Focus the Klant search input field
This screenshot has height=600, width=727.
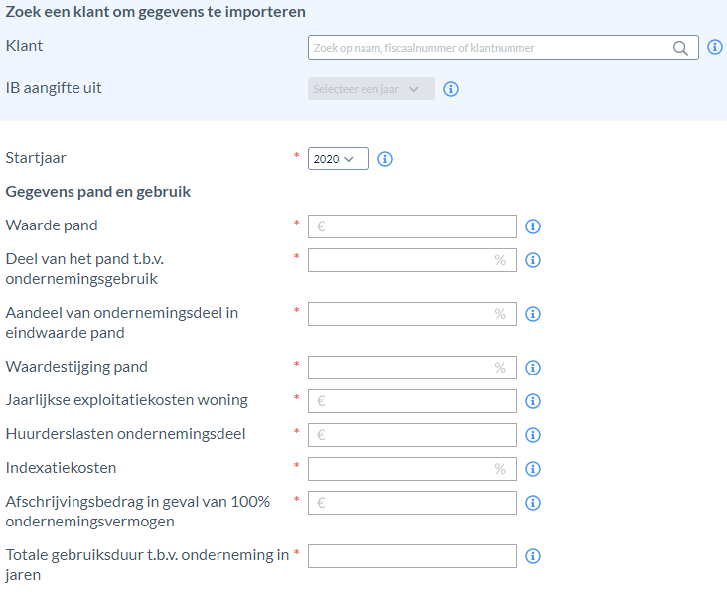point(504,48)
